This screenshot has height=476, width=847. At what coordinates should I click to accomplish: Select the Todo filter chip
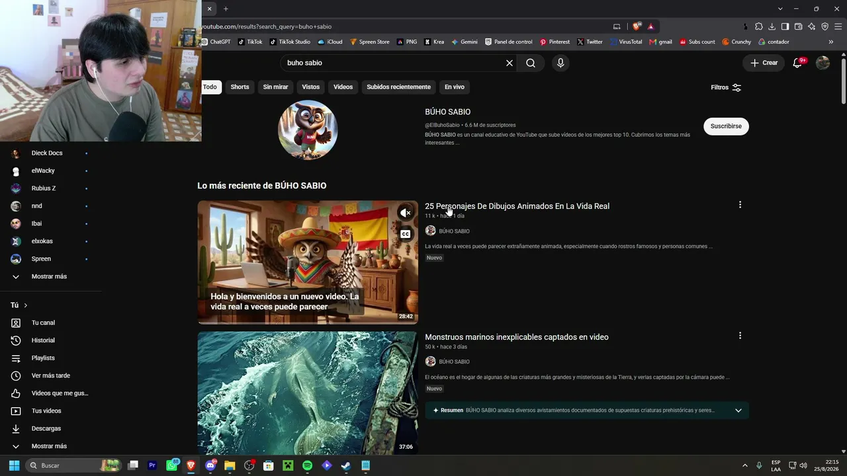click(210, 87)
